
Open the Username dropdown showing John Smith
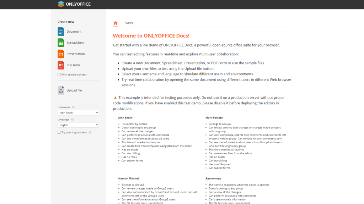click(78, 113)
